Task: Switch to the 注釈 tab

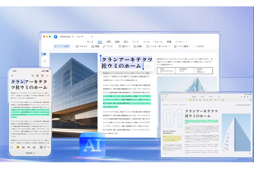Action: (x=108, y=42)
